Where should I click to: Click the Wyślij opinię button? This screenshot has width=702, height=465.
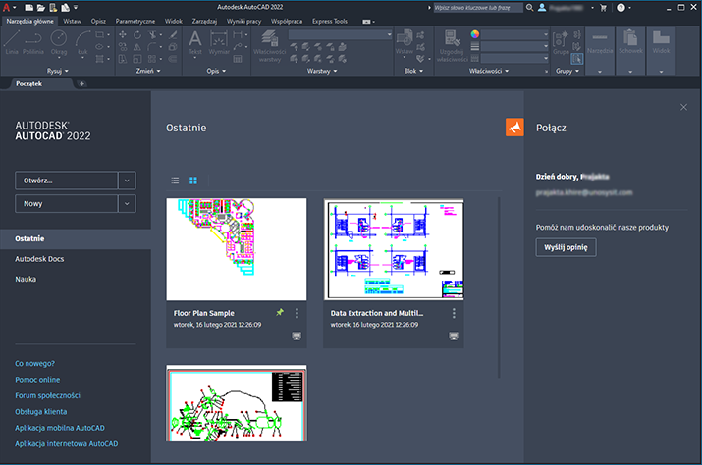click(x=566, y=247)
